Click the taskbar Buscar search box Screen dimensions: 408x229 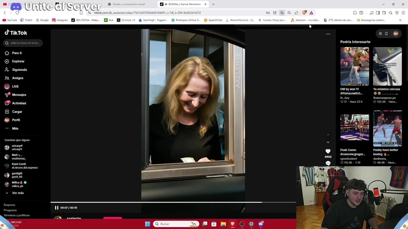[x=176, y=224]
